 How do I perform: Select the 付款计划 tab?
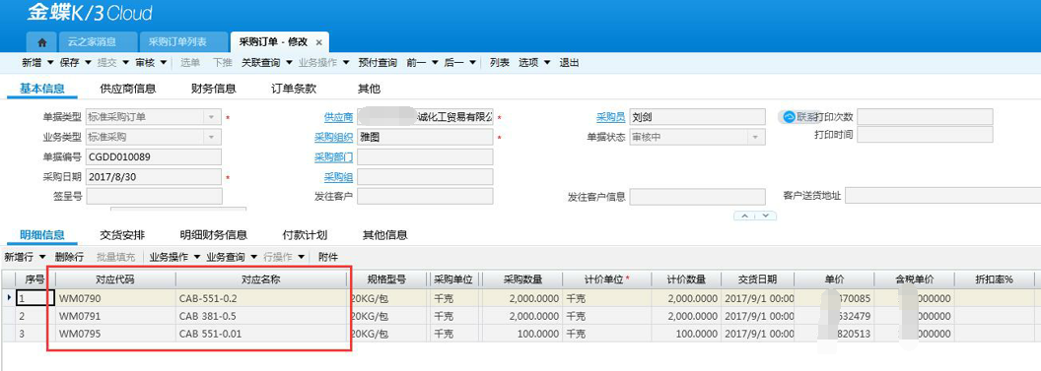[305, 235]
